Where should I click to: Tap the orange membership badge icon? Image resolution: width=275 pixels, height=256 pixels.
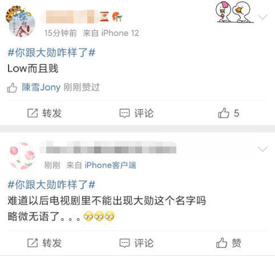click(x=117, y=17)
